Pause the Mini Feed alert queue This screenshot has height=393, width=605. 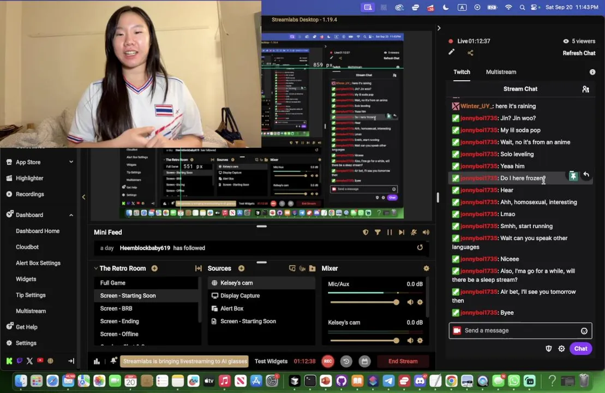390,232
